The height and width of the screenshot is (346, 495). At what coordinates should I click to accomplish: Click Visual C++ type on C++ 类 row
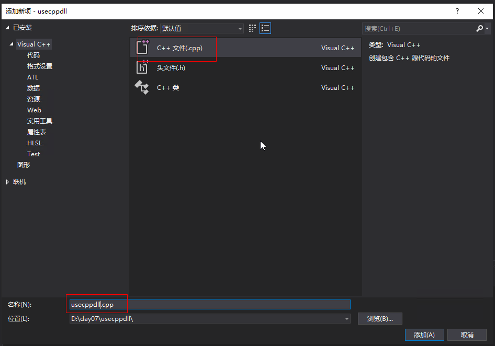[338, 88]
